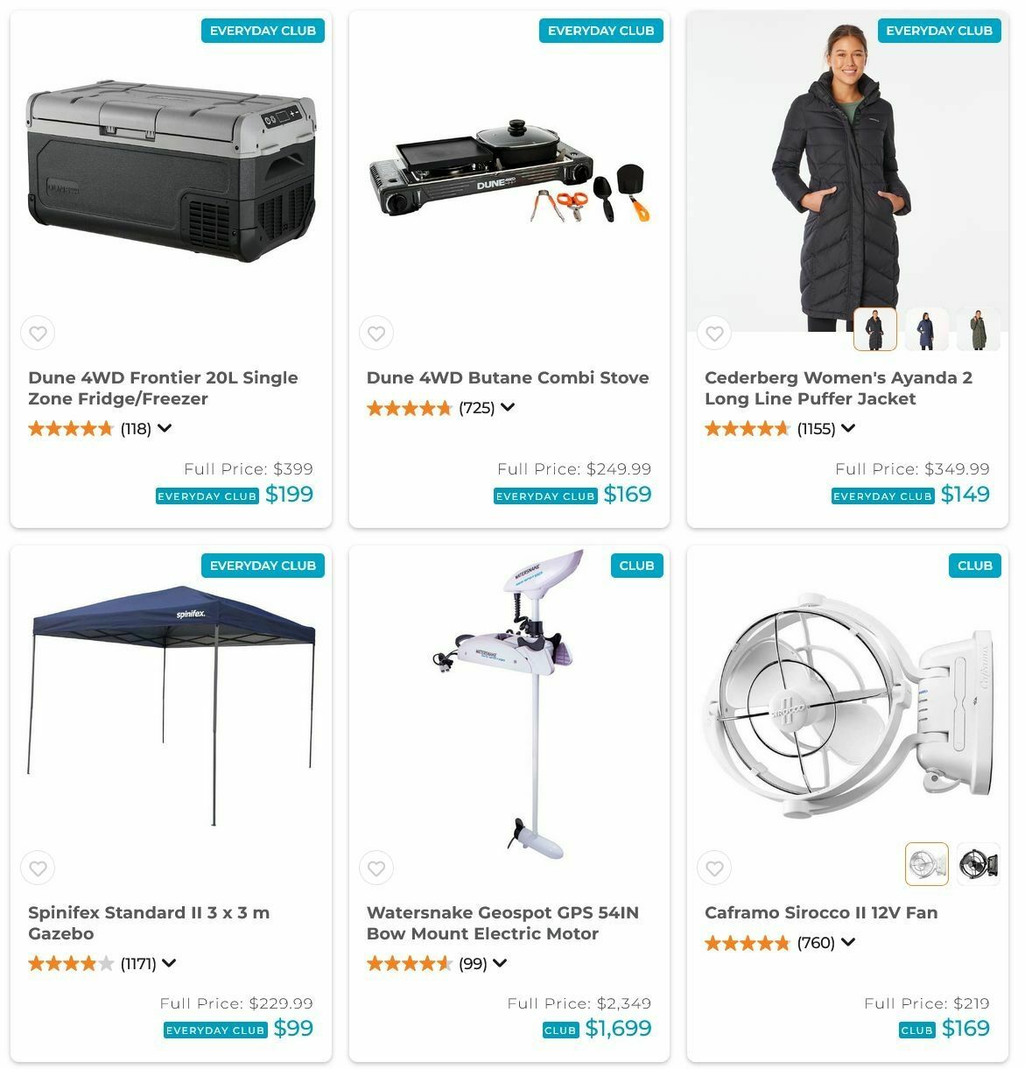Save Spinifex Gazebo to wishlist
The image size is (1025, 1069).
[x=38, y=869]
